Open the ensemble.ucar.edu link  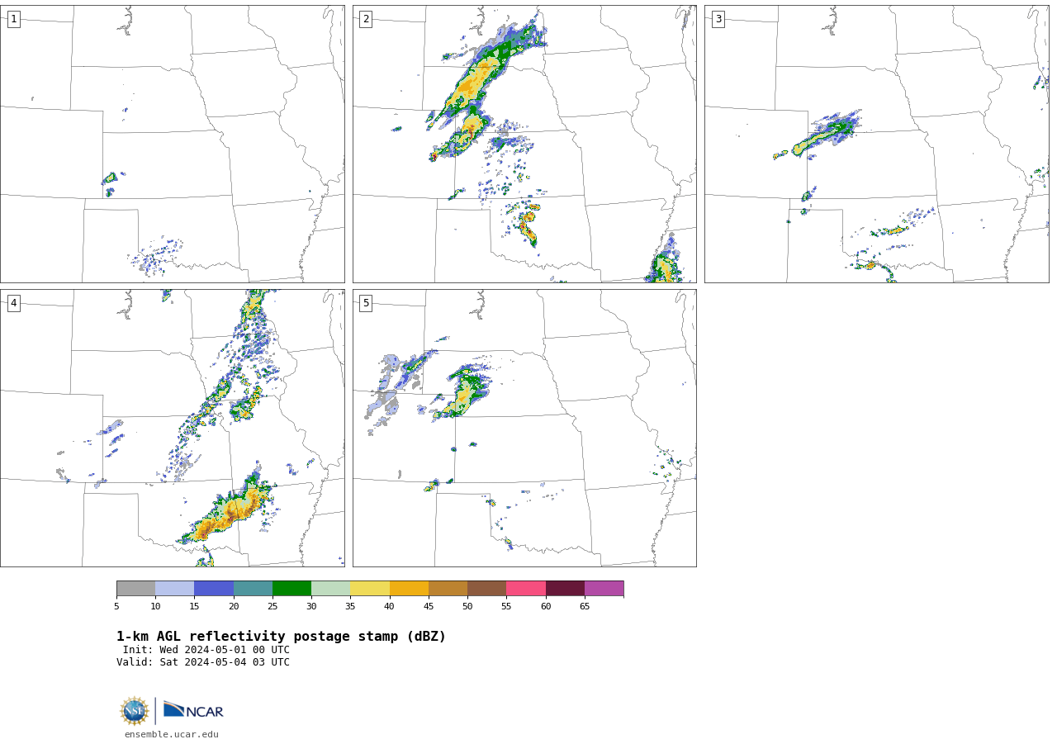point(172,734)
